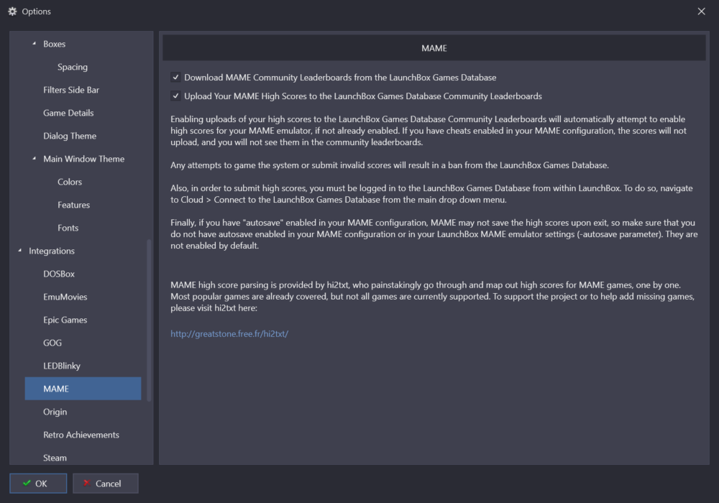Select Features under Main Window Theme
The width and height of the screenshot is (719, 503).
73,205
